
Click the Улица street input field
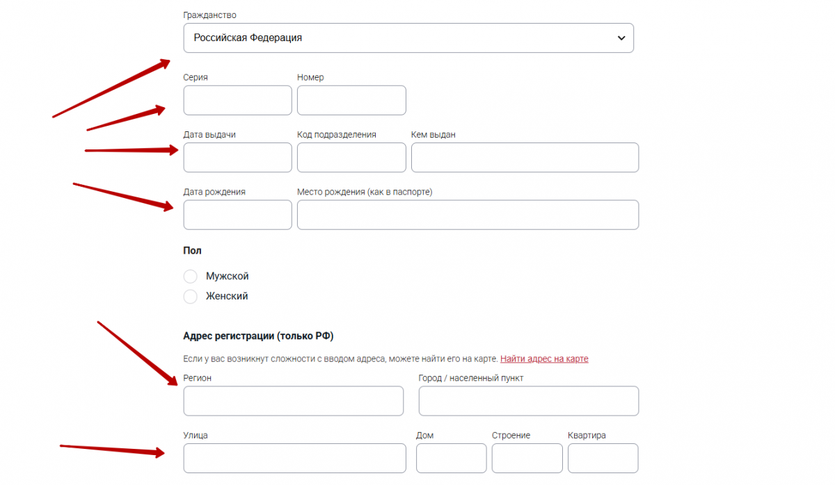pos(294,459)
